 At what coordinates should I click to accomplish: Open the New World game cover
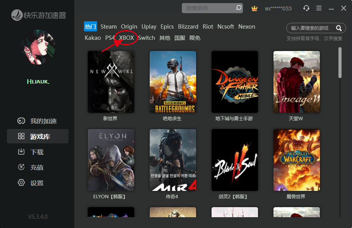(111, 82)
